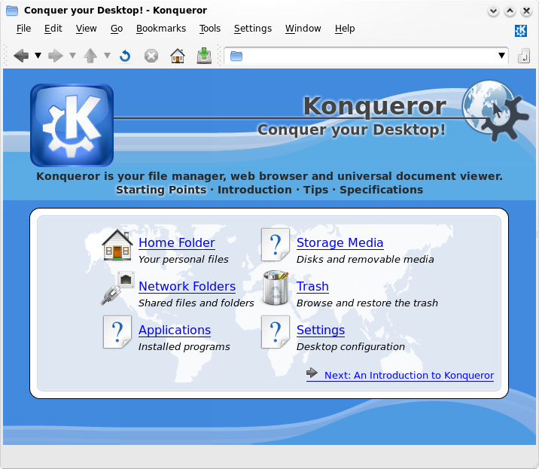539x469 pixels.
Task: Click the house icon next to Home Folder
Action: 117,245
